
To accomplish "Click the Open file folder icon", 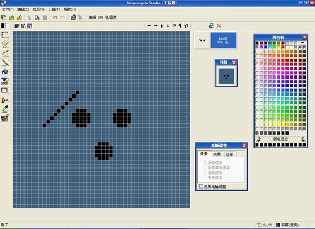I will click(11, 18).
